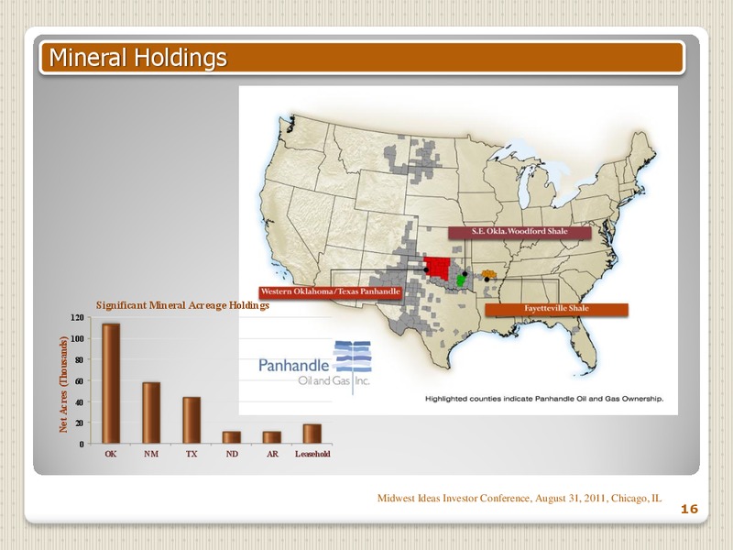This screenshot has width=733, height=550.
Task: Click the 'NM' axis label
Action: pos(151,454)
